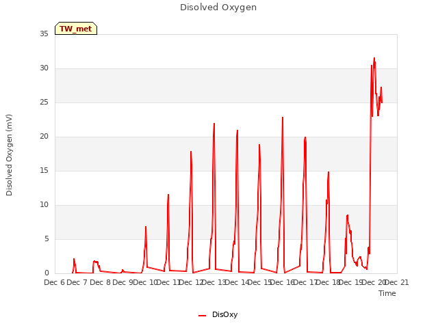Click the Dec 21 x-axis tick
The height and width of the screenshot is (328, 438).
tap(397, 282)
